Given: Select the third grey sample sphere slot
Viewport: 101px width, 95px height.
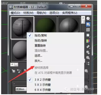Looking at the screenshot, I should click(x=69, y=25).
